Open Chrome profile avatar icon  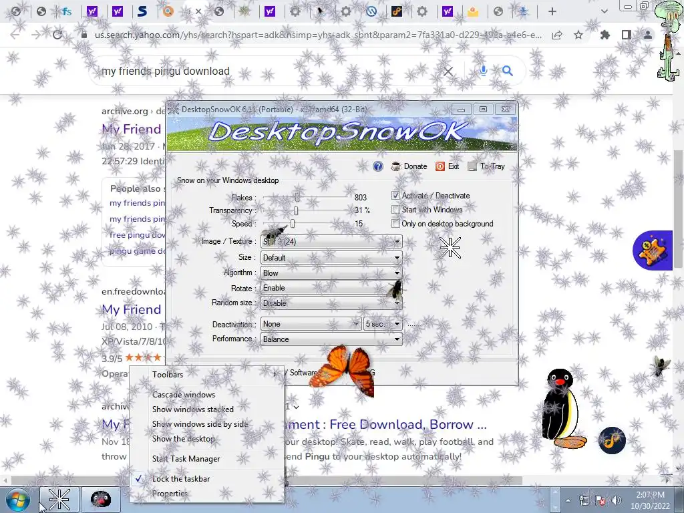point(648,35)
